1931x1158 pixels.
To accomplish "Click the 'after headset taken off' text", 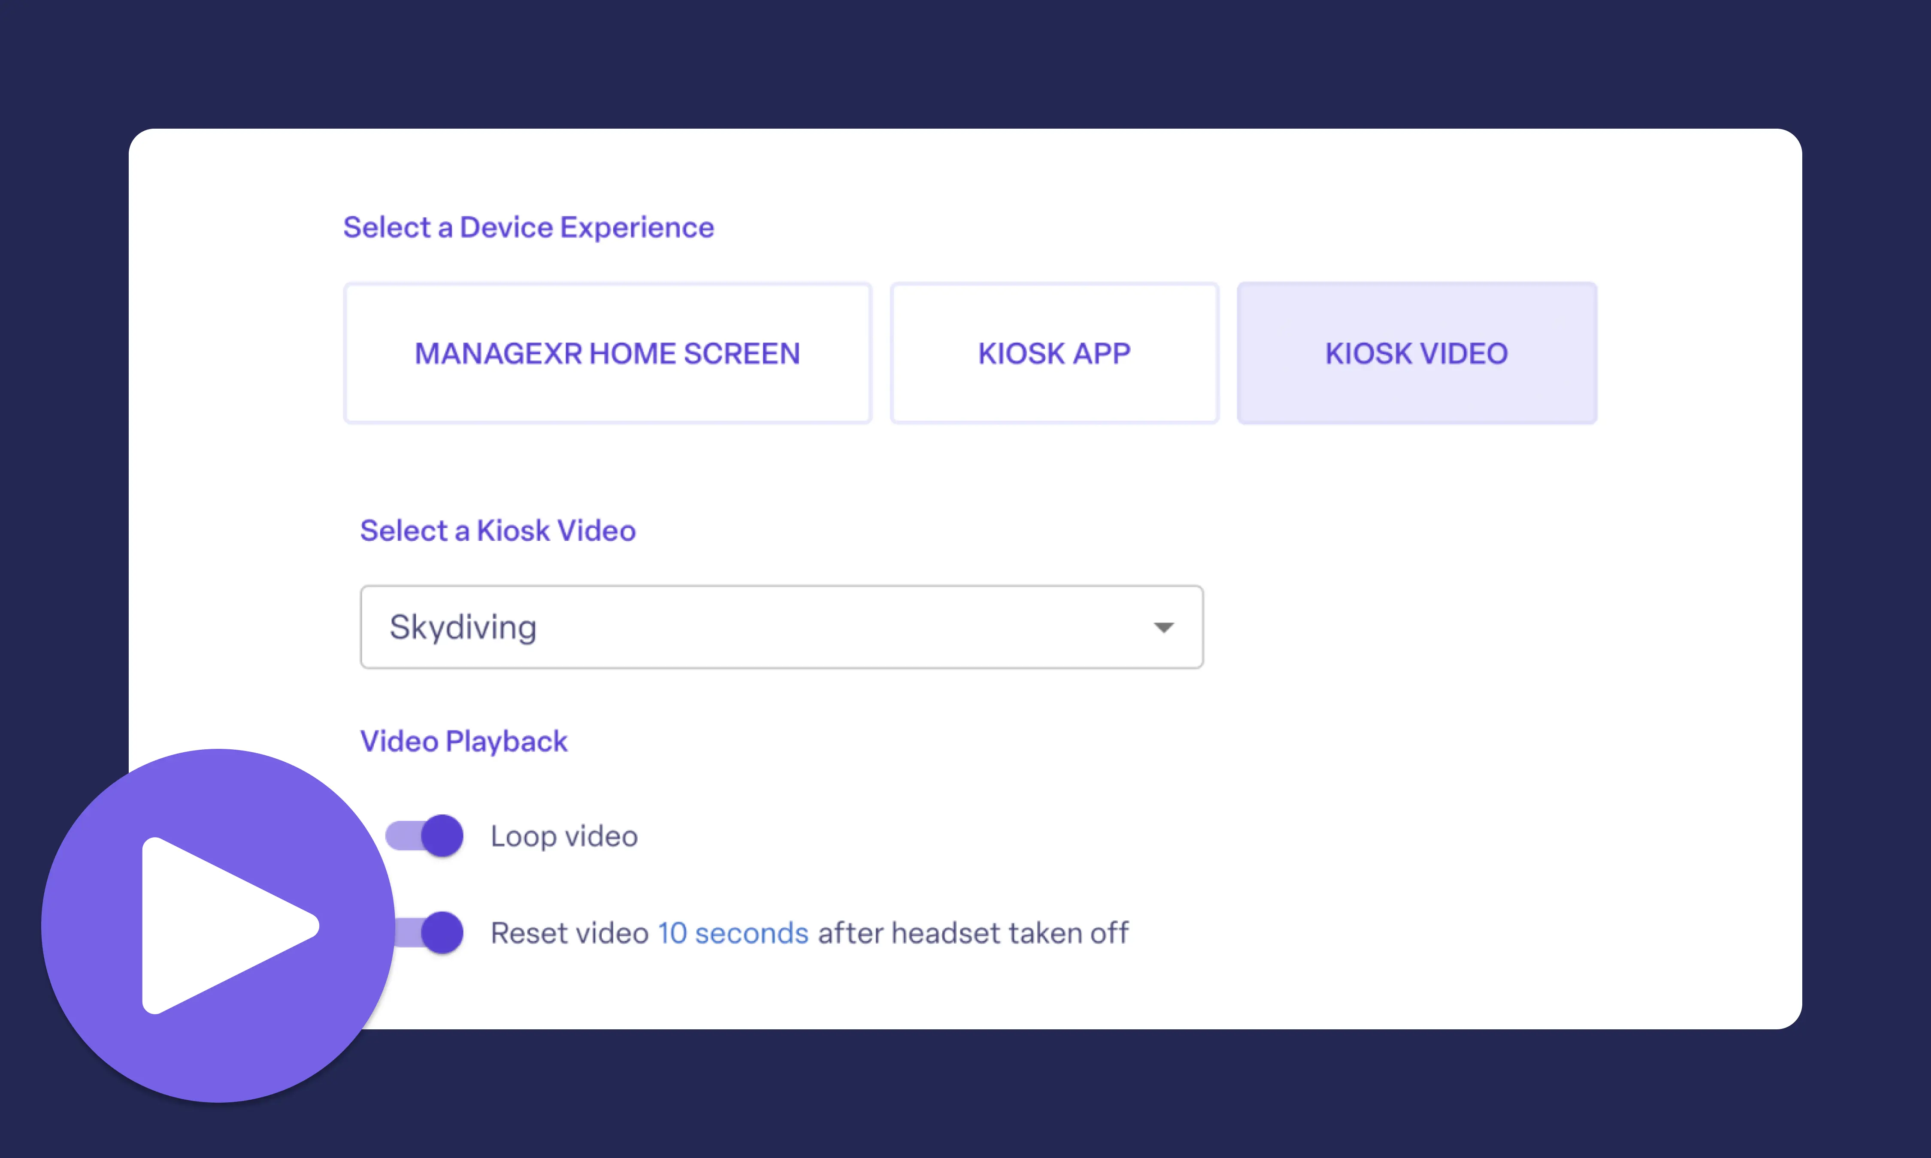I will click(973, 933).
